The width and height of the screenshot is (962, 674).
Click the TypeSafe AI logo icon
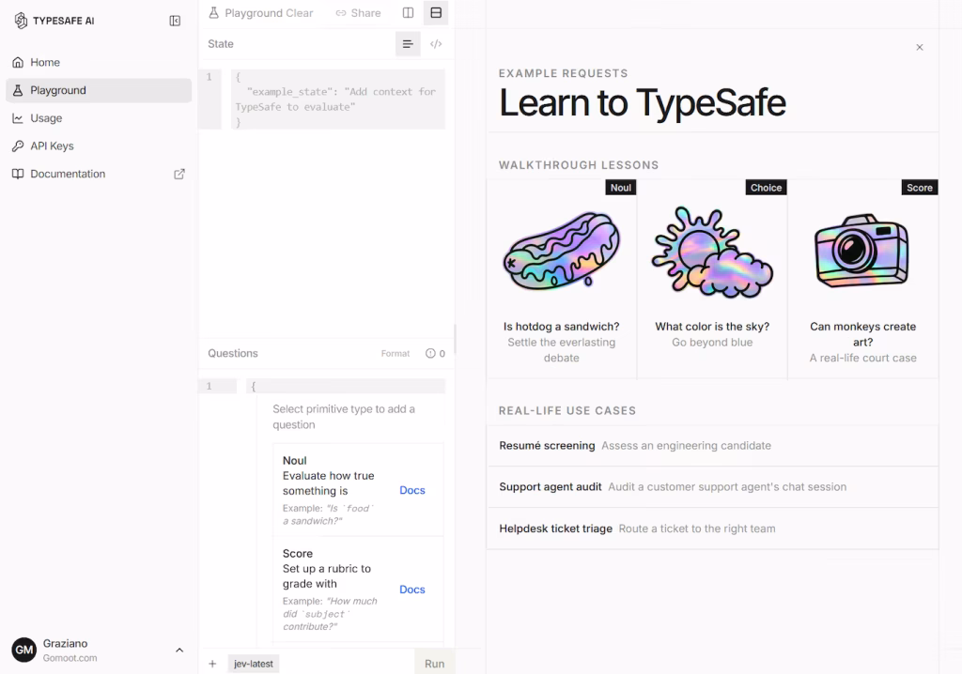[x=21, y=21]
